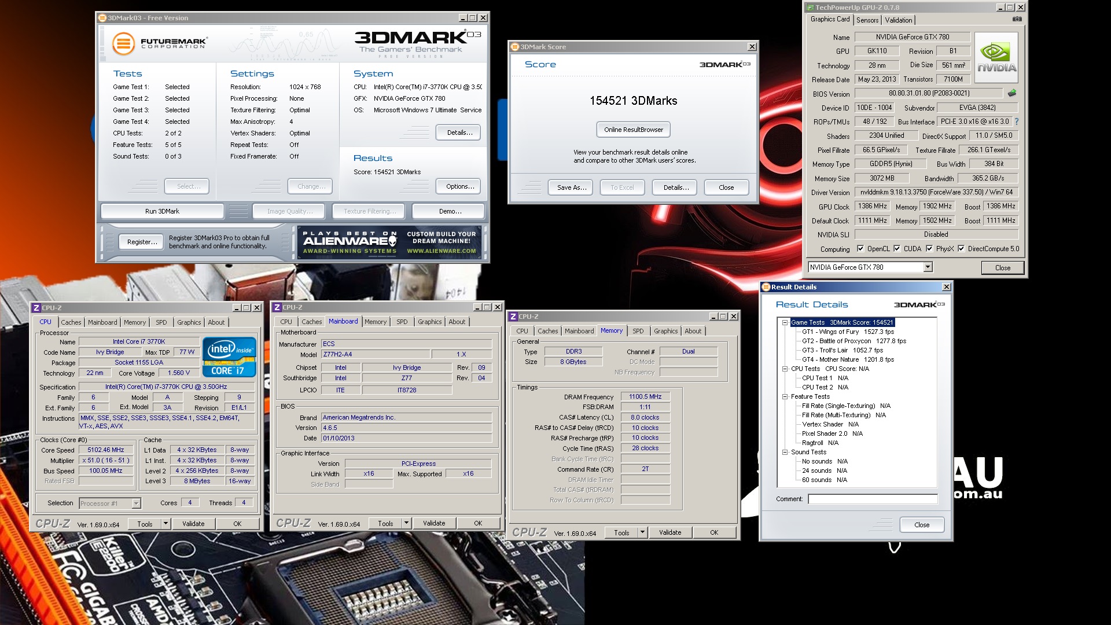Click the Comment input field
Image resolution: width=1111 pixels, height=625 pixels.
(873, 499)
